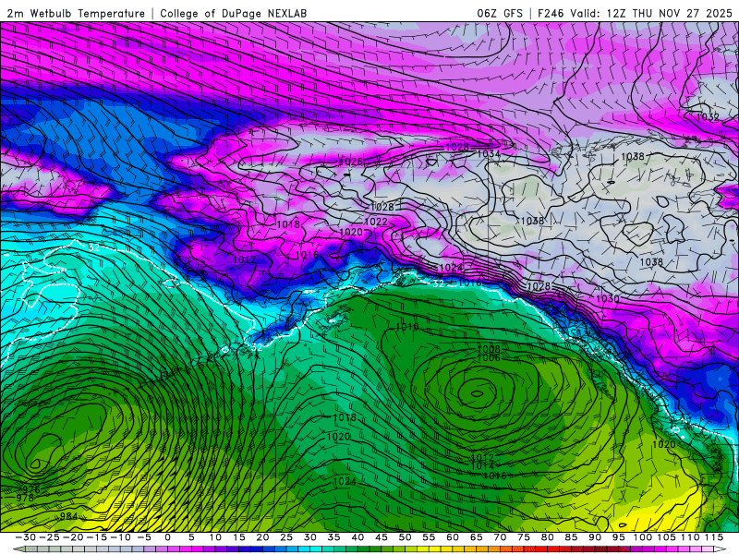Image resolution: width=739 pixels, height=554 pixels.
Task: Select the 1022 isobar label
Action: coord(376,222)
